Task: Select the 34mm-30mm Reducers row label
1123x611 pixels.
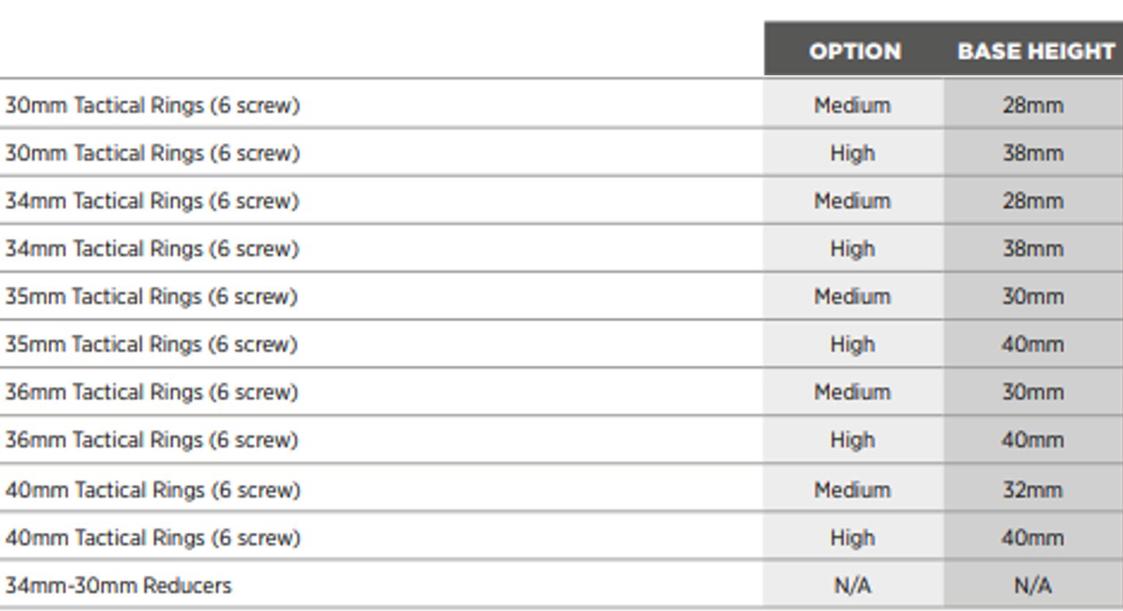Action: [x=118, y=585]
